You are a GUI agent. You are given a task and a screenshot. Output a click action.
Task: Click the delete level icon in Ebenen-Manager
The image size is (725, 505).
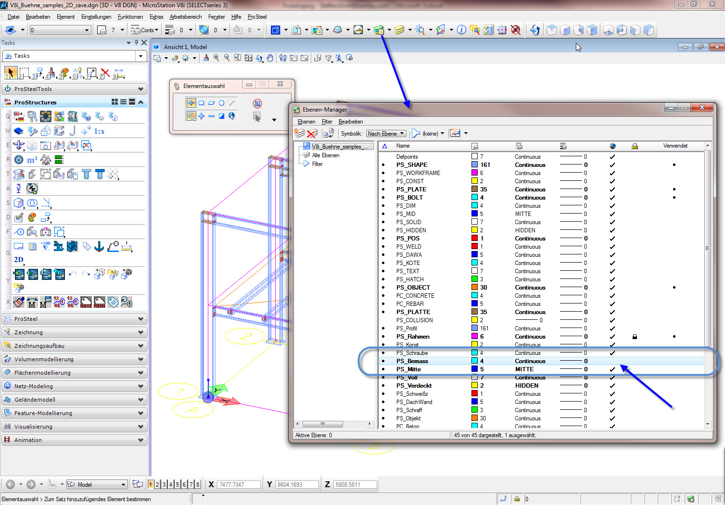click(312, 133)
